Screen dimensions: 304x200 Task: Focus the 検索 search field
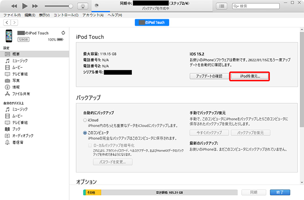tap(256, 6)
